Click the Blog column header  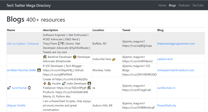[160, 30]
